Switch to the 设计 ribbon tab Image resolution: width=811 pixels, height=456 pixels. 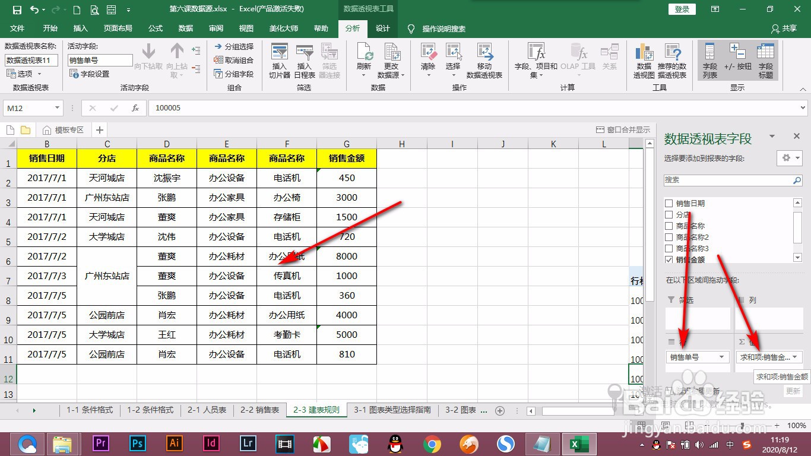pyautogui.click(x=382, y=27)
